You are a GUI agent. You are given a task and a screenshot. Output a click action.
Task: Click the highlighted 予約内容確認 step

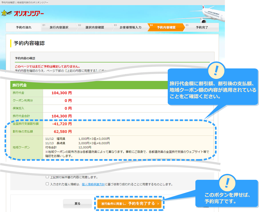coord(167,27)
